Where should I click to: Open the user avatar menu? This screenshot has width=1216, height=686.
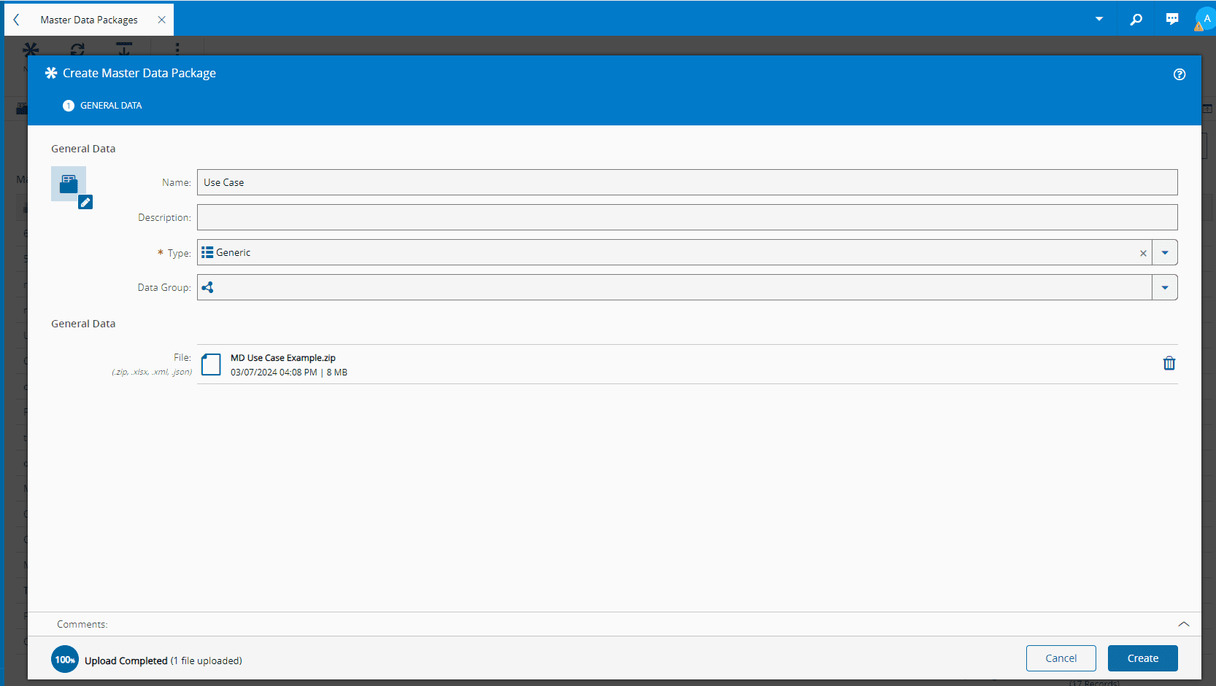click(1205, 19)
